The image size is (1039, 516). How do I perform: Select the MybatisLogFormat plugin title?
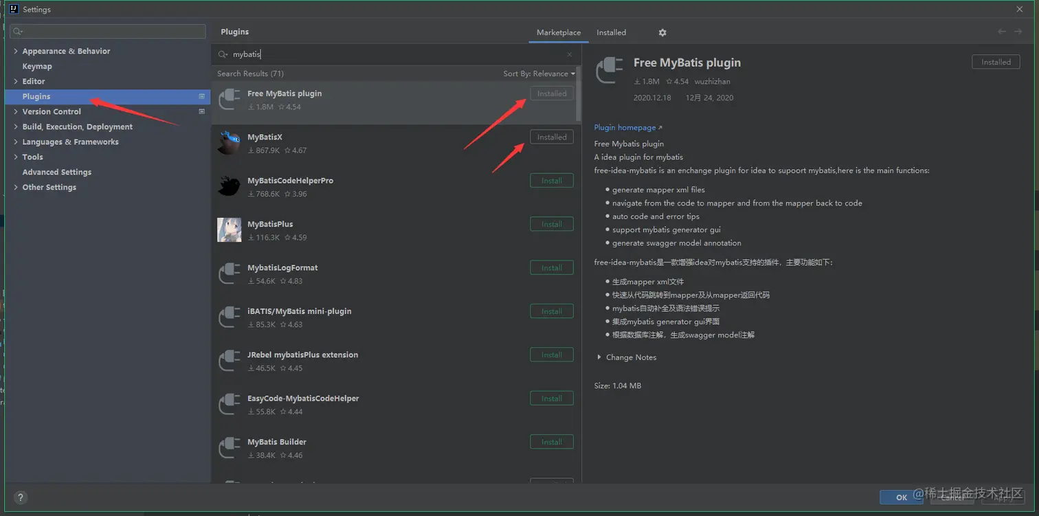pos(282,268)
